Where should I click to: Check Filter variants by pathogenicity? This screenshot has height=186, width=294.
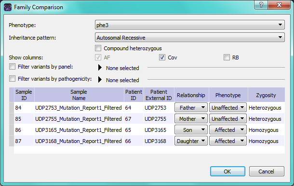tap(13, 79)
